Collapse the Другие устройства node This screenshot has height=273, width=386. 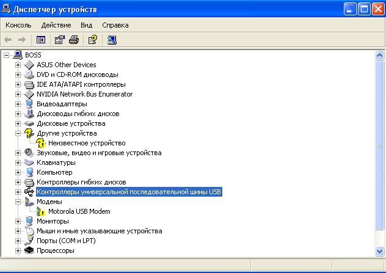pos(18,133)
